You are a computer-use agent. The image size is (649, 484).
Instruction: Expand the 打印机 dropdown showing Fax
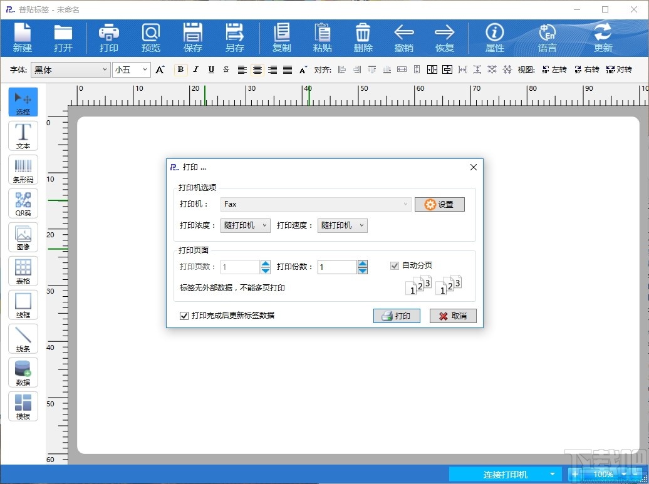[x=315, y=204]
